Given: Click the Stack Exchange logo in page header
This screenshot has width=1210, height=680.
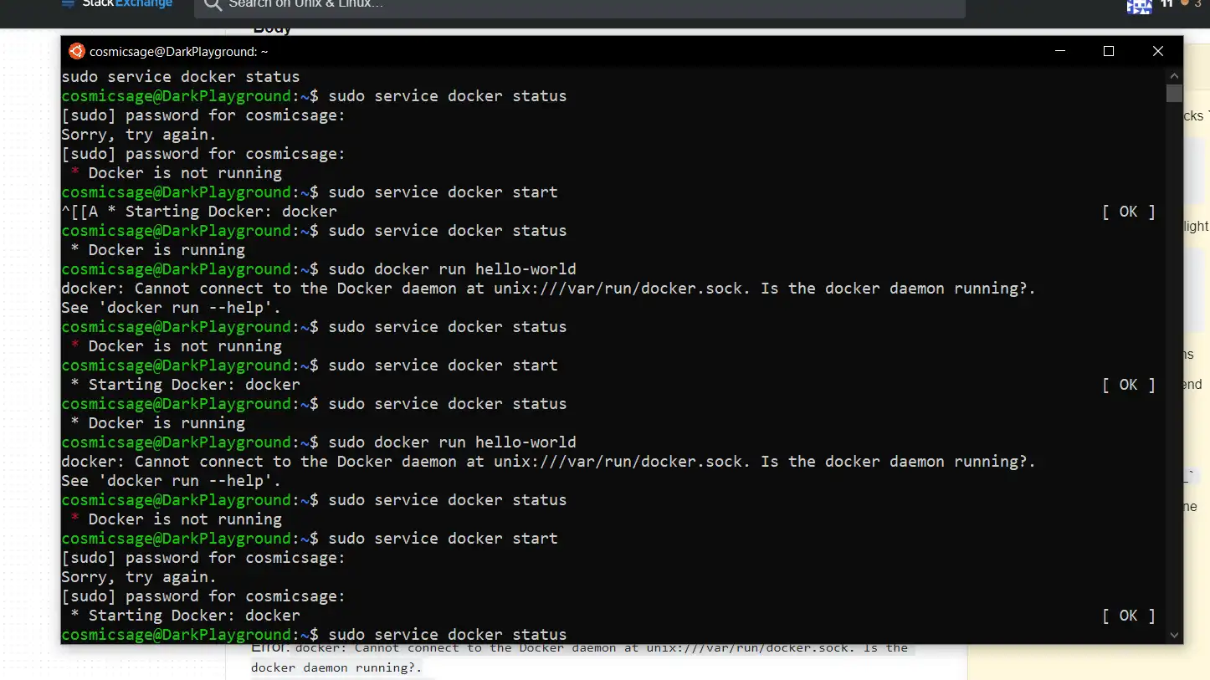Looking at the screenshot, I should [117, 4].
